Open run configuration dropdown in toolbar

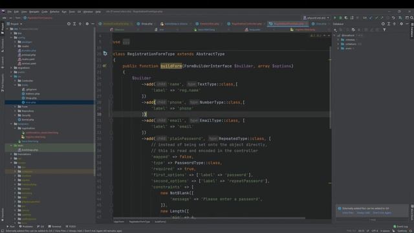(316, 17)
